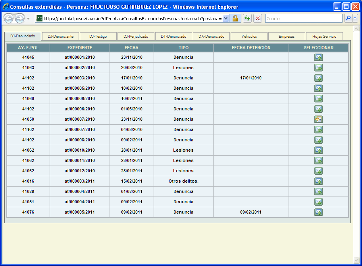Image resolution: width=362 pixels, height=266 pixels.
Task: Click inside the Google search box
Action: point(303,19)
